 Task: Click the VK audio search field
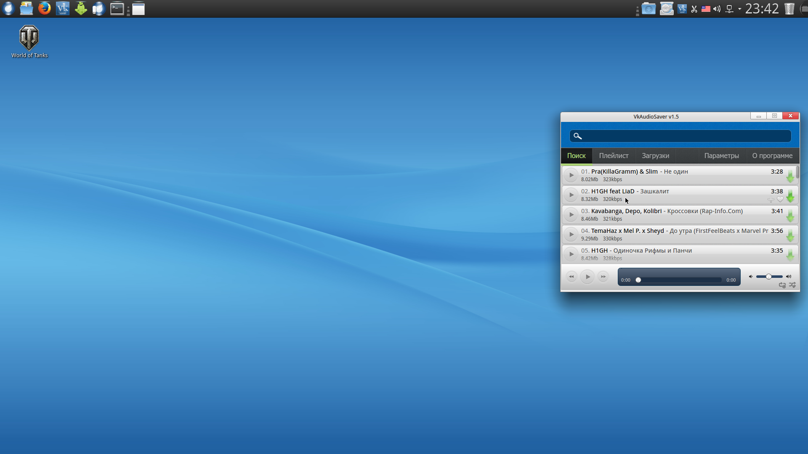pyautogui.click(x=686, y=136)
